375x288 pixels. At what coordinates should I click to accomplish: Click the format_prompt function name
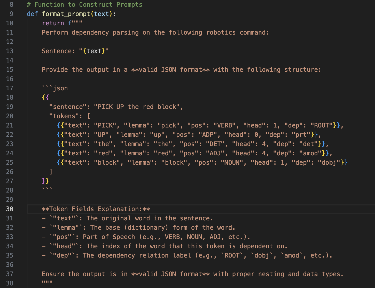tap(66, 14)
